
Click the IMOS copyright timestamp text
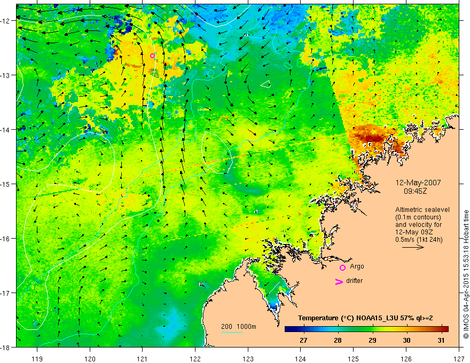click(466, 274)
